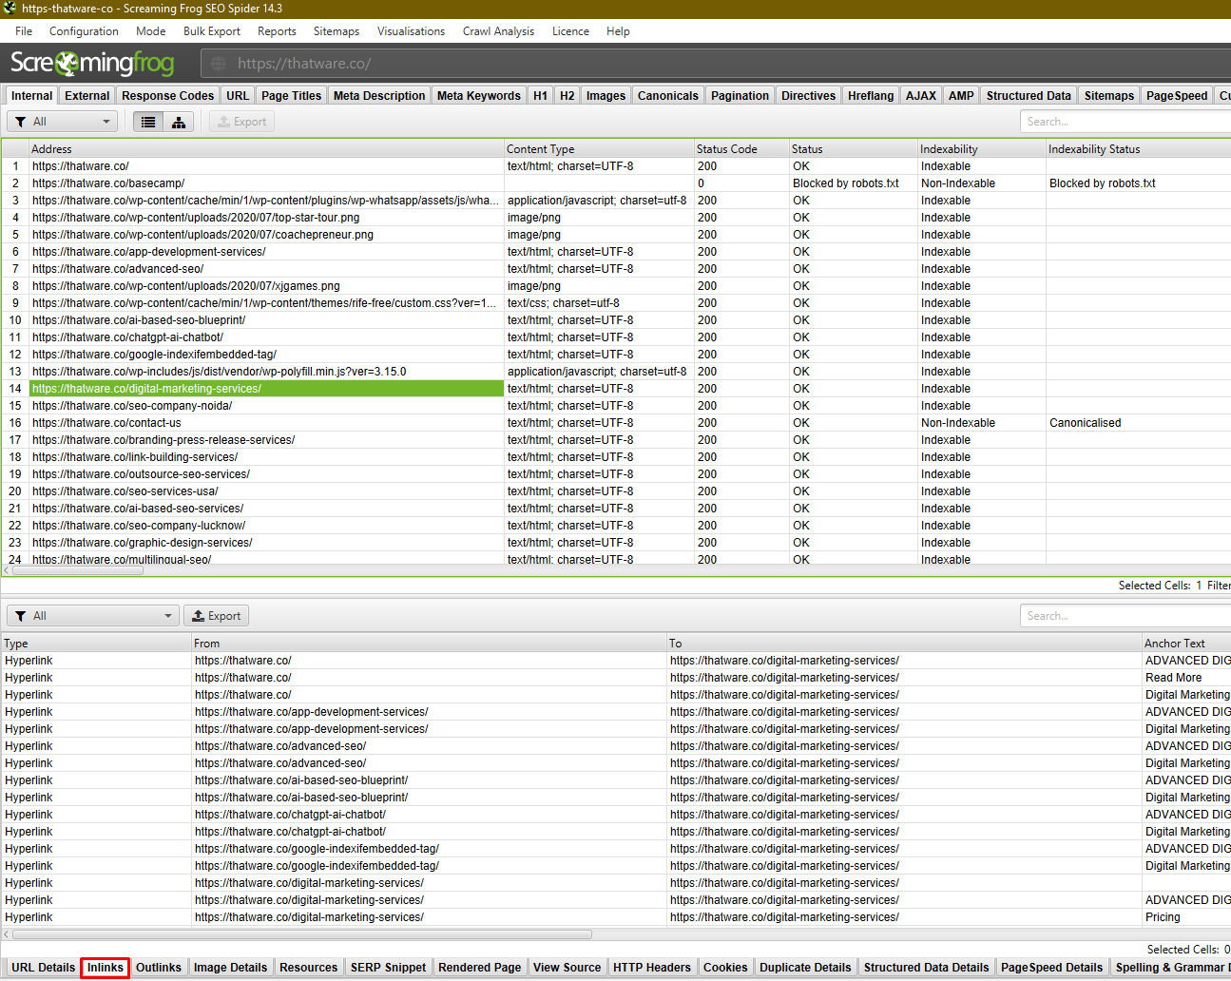Switch to the External tab
This screenshot has width=1231, height=981.
[87, 96]
